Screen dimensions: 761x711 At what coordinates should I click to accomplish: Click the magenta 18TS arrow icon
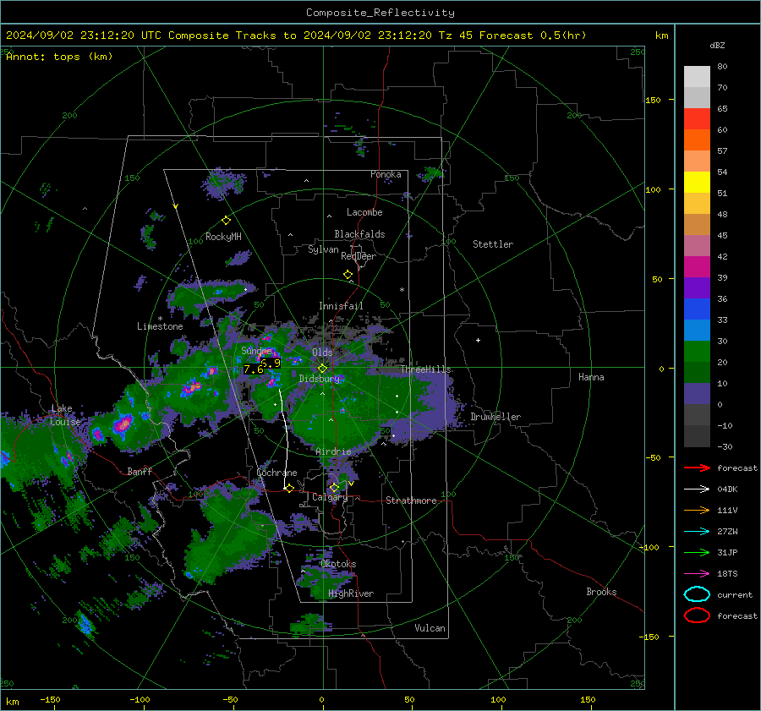point(697,574)
